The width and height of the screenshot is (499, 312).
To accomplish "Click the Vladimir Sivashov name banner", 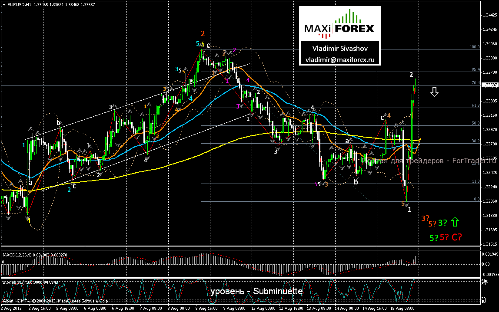I will click(x=340, y=48).
